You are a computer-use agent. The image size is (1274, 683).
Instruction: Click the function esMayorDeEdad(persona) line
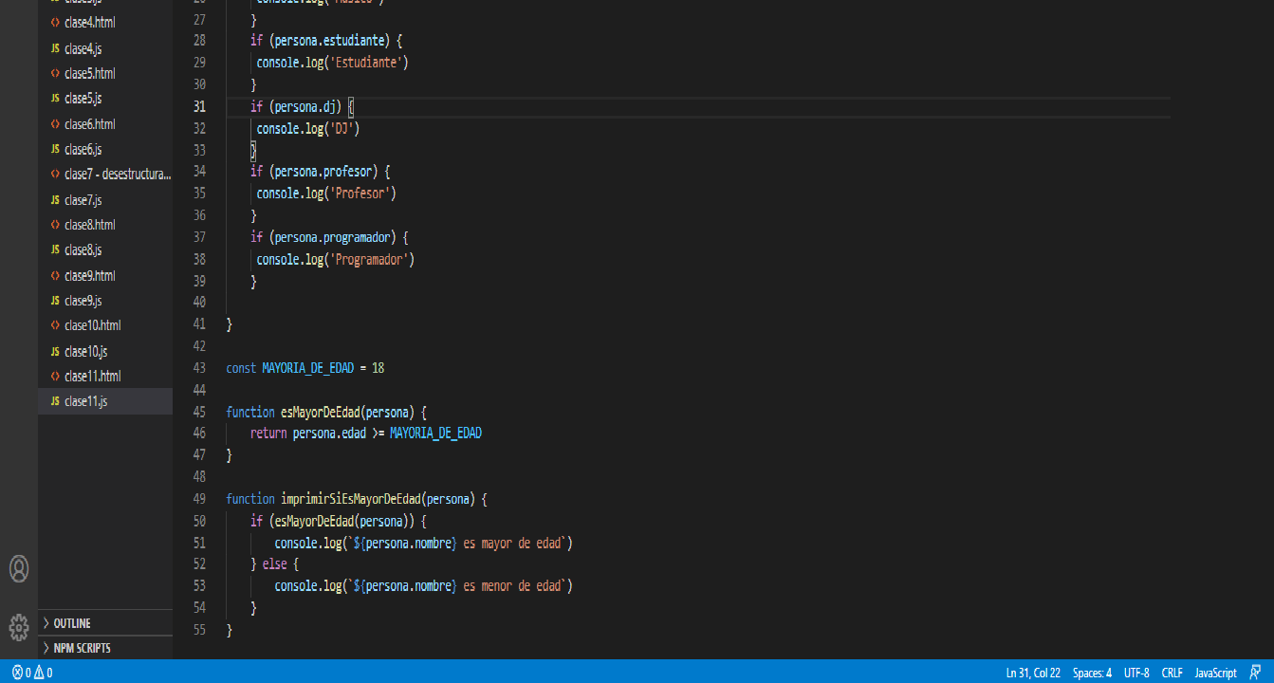pos(326,412)
